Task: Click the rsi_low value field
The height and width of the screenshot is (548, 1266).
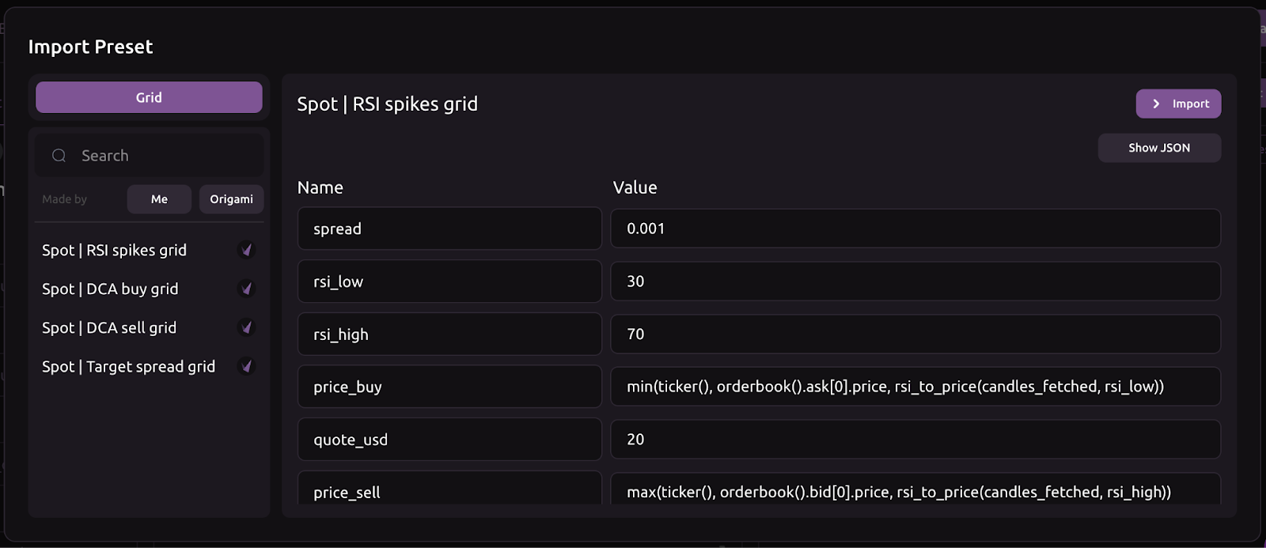Action: click(x=915, y=282)
